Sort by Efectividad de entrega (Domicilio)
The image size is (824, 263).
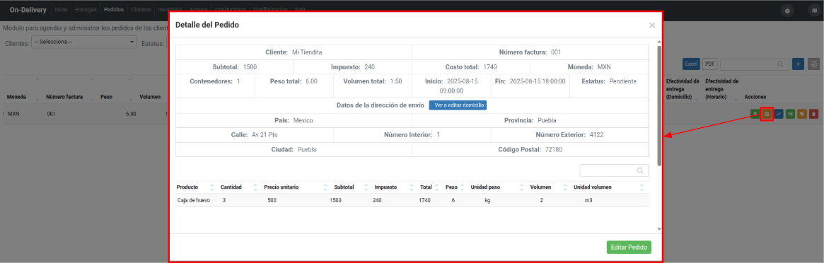click(683, 89)
